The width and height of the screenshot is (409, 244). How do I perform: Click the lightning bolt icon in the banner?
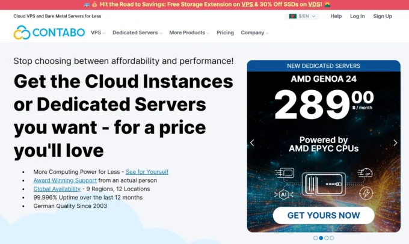365,194
